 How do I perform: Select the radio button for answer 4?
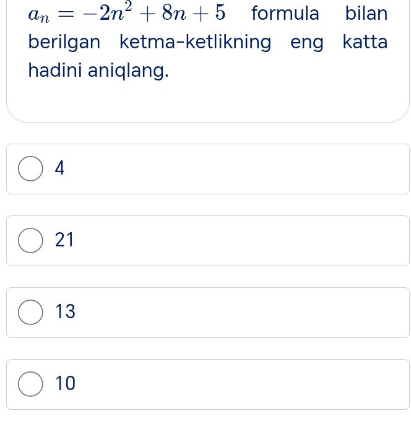point(31,169)
